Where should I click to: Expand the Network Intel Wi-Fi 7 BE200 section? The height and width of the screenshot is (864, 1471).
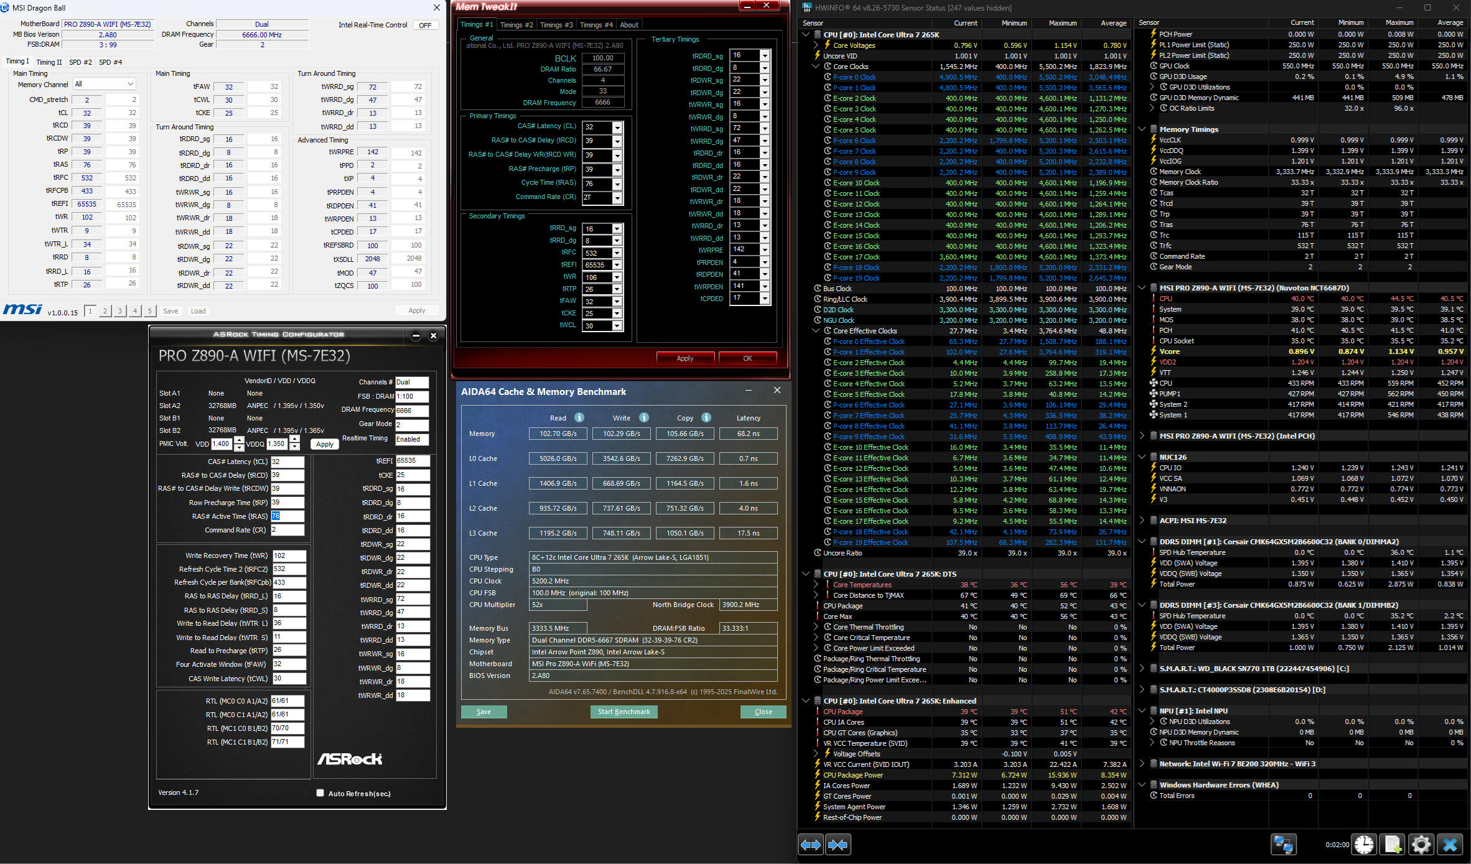click(x=1142, y=764)
